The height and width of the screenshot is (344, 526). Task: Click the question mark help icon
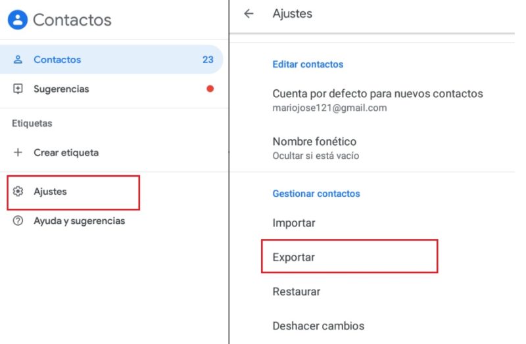tap(18, 221)
